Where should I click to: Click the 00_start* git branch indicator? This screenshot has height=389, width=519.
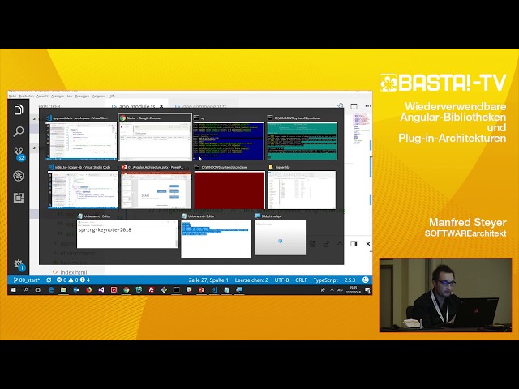coord(27,280)
